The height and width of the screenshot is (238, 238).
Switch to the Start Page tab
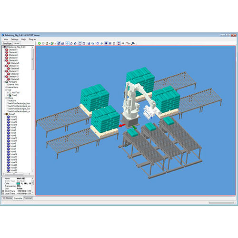[7, 43]
